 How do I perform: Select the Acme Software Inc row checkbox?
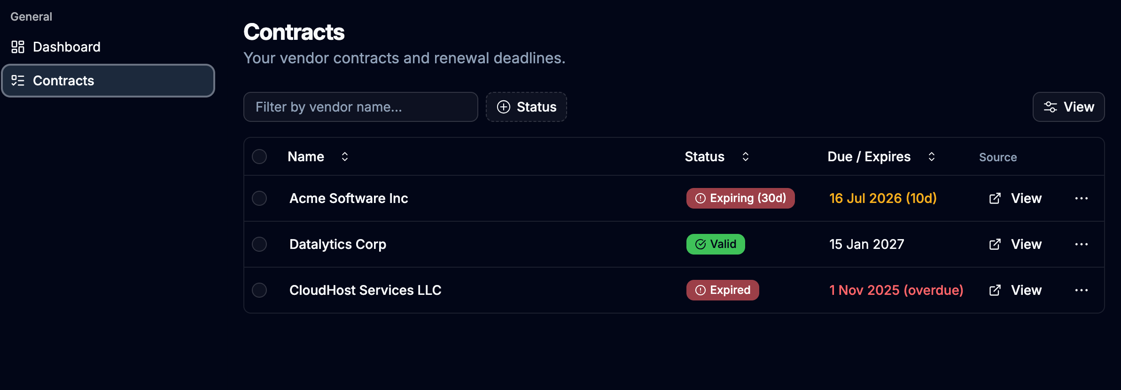click(x=259, y=198)
